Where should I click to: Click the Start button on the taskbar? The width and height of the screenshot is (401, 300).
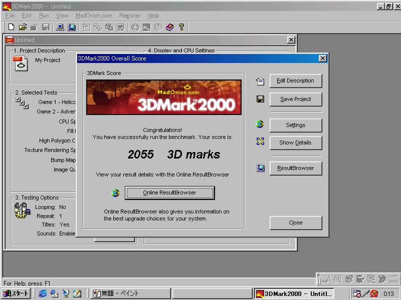tap(16, 293)
